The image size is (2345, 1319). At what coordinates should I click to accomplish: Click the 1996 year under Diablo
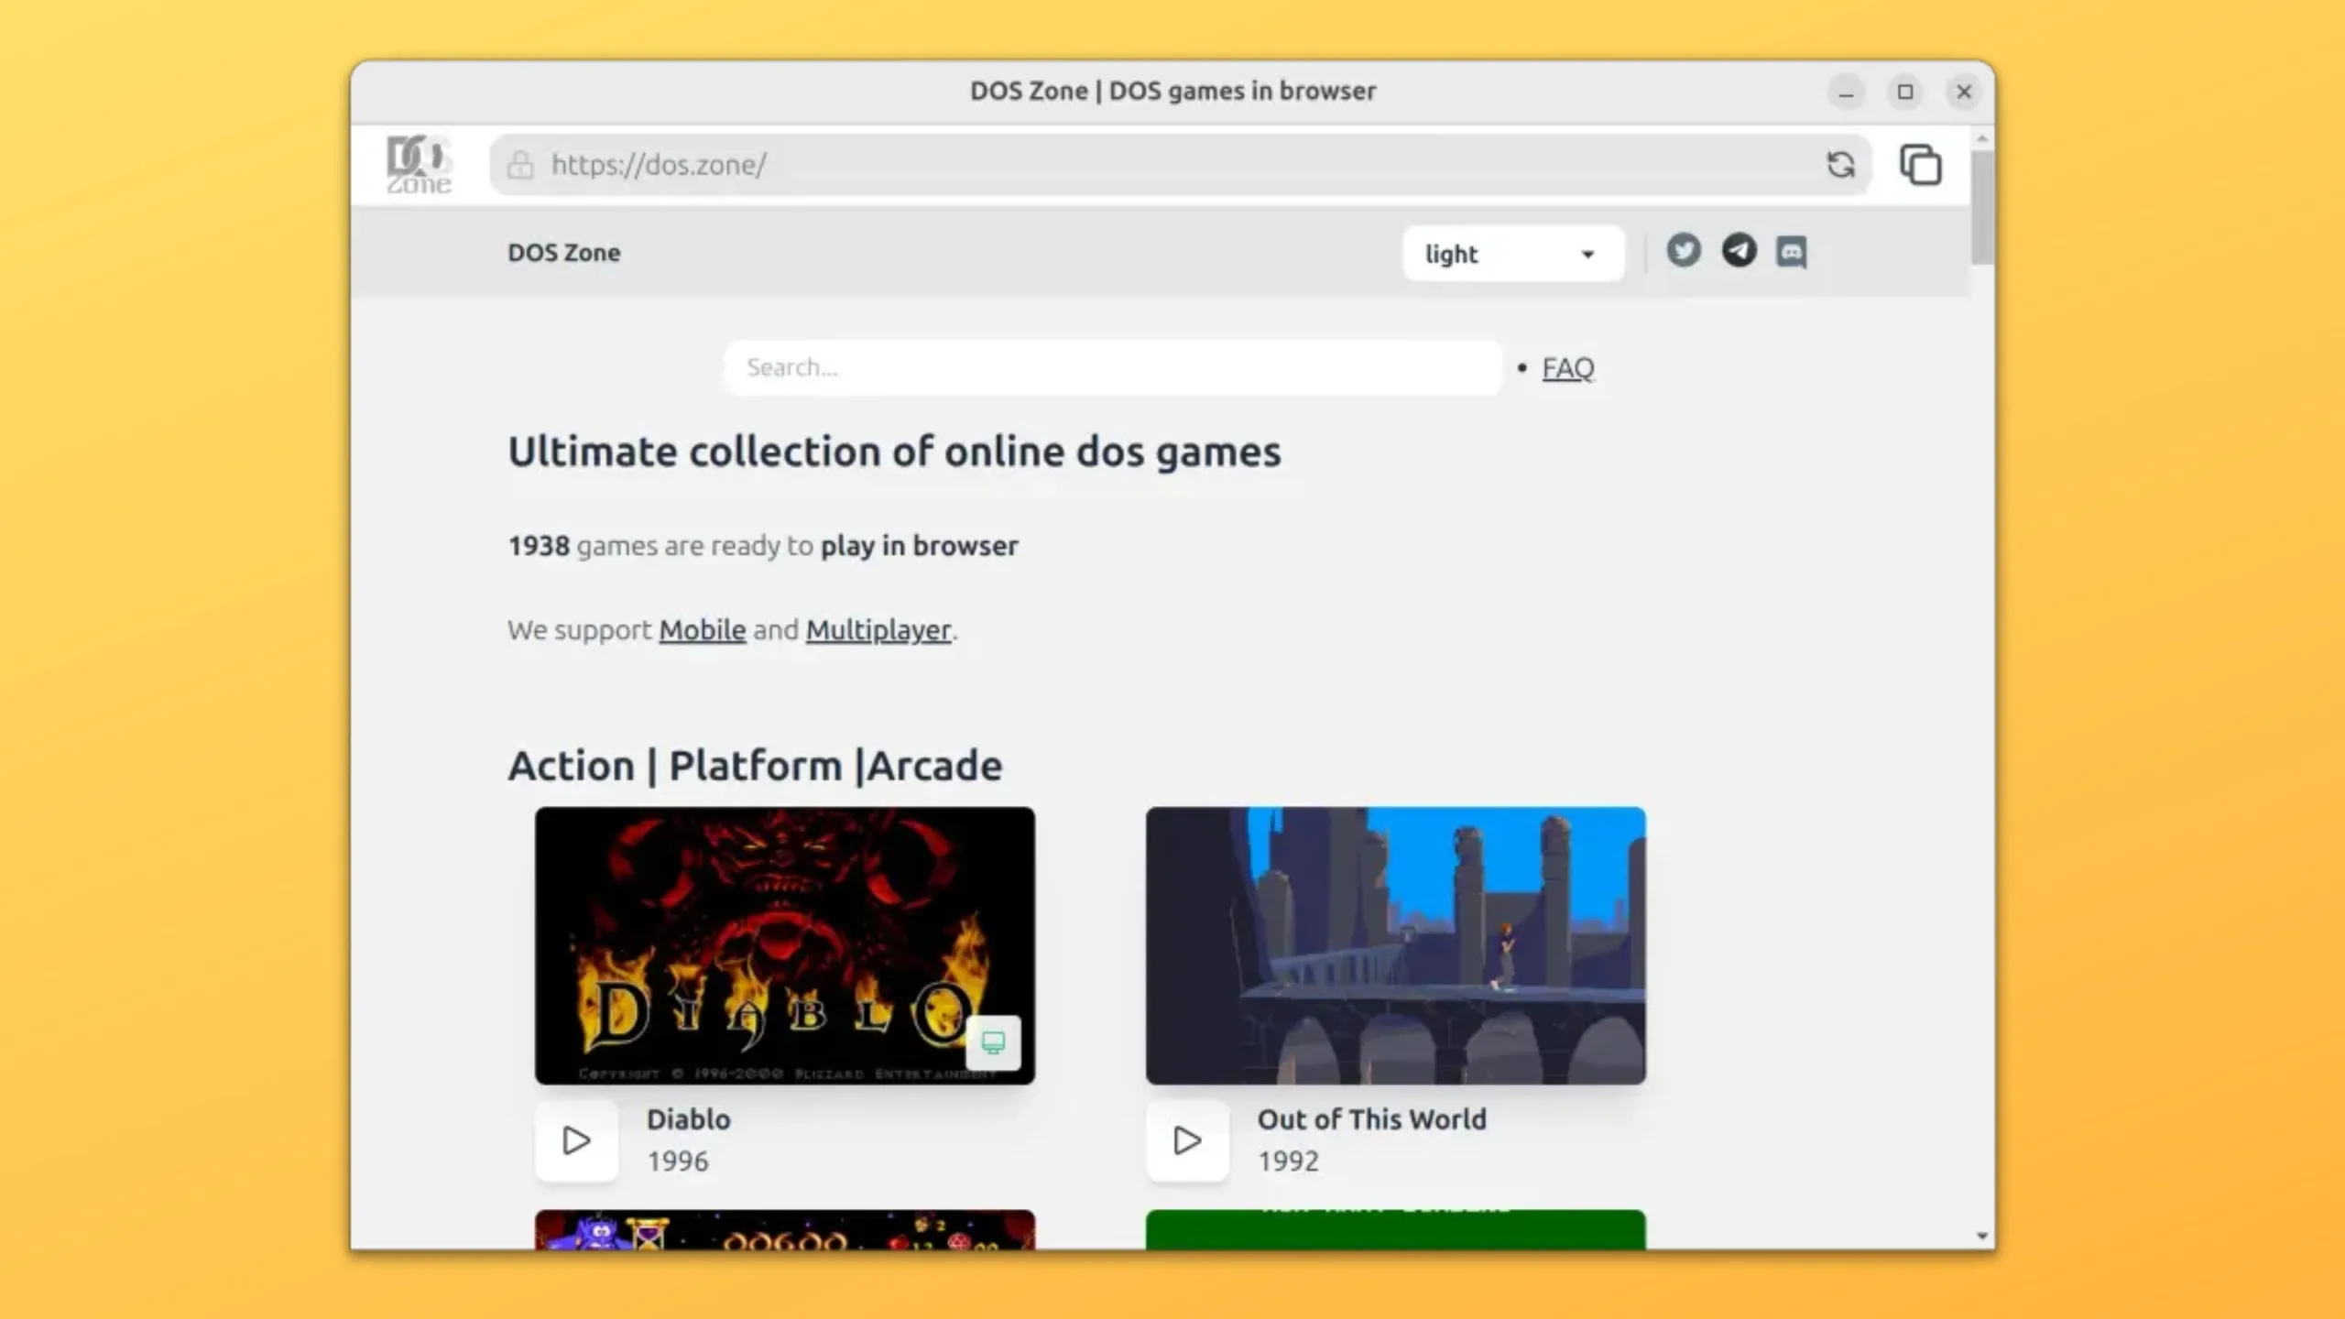pos(678,1161)
